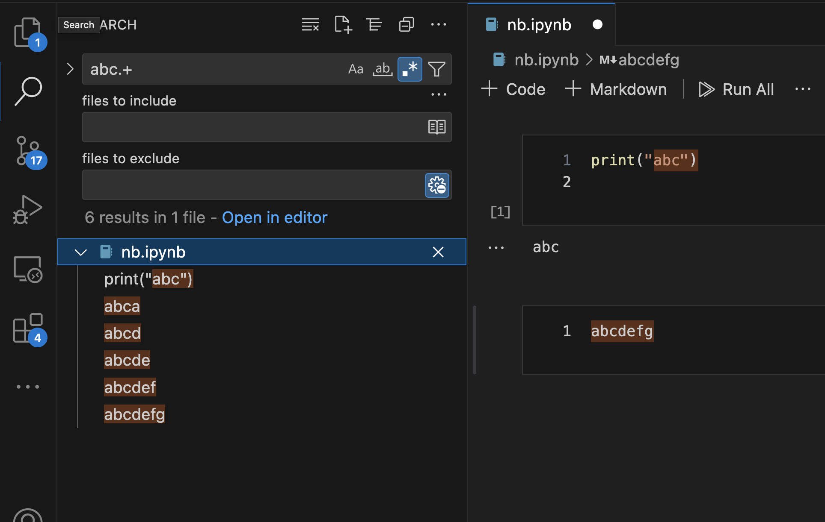Open the notebook more actions menu

[802, 89]
